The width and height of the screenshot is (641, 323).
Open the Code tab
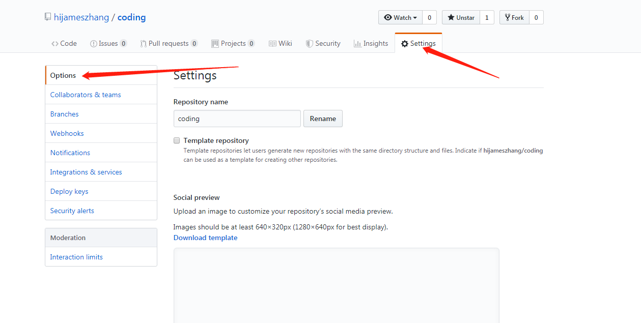pos(64,44)
